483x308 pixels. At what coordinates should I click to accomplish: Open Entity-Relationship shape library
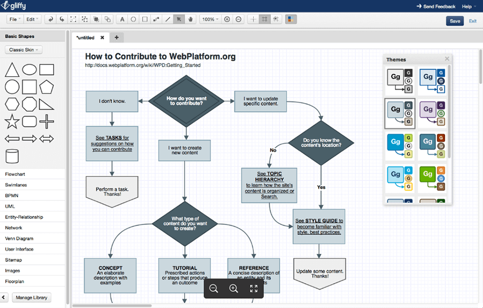coord(32,217)
